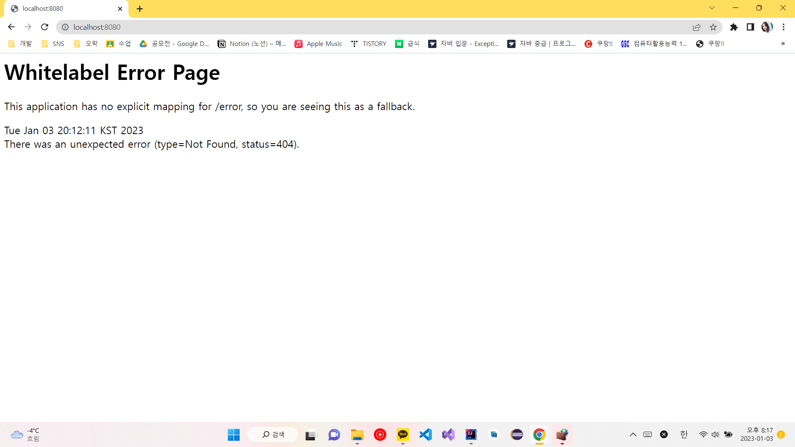Open volume control in system tray
The width and height of the screenshot is (795, 447).
(x=715, y=434)
